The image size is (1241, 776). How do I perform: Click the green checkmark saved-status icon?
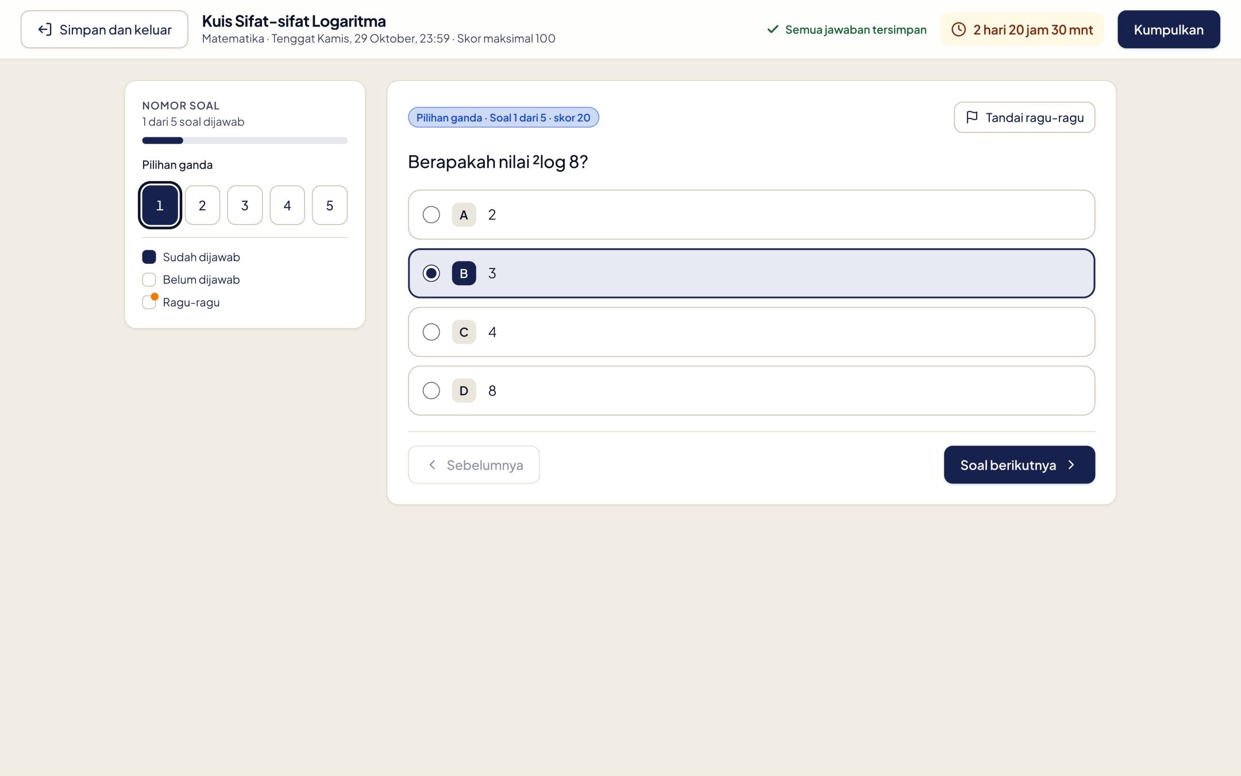tap(773, 29)
